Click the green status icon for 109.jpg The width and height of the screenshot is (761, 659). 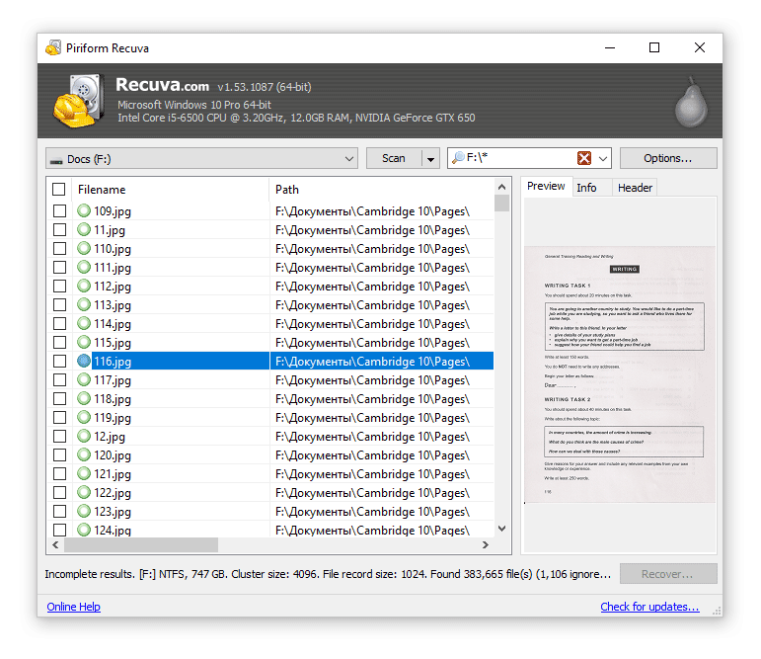84,210
